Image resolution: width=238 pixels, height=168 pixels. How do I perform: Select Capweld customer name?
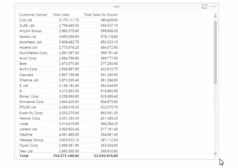(26, 75)
